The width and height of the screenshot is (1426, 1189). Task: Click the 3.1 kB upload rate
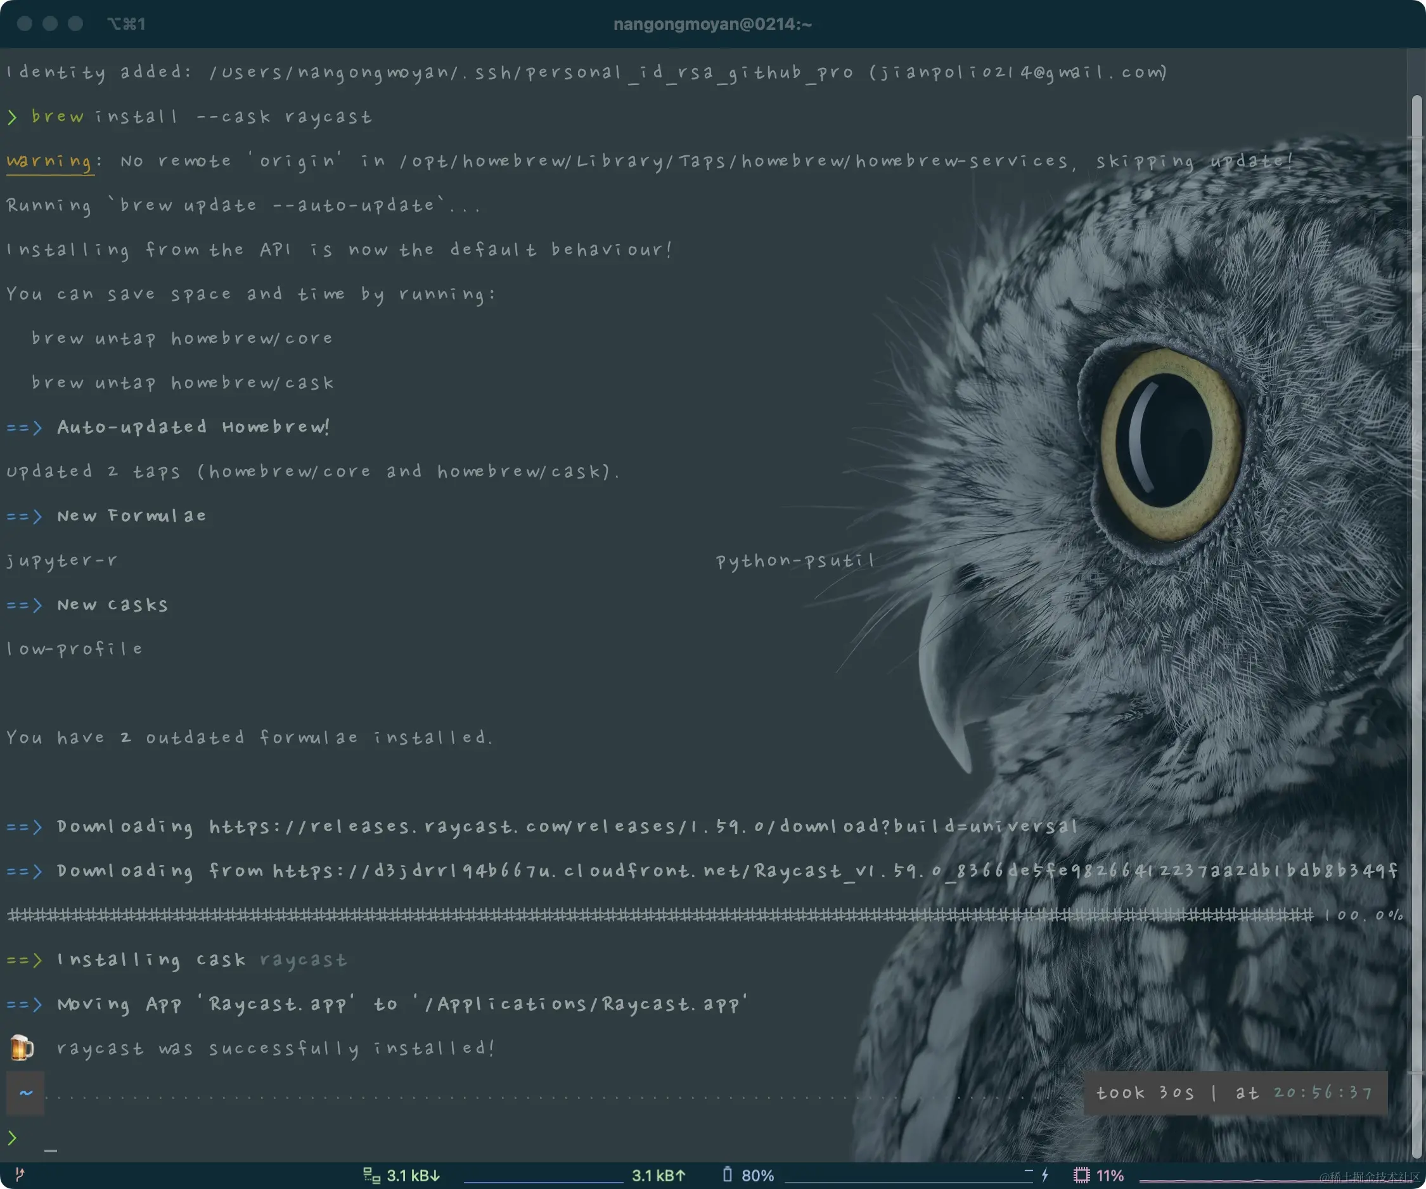(658, 1176)
